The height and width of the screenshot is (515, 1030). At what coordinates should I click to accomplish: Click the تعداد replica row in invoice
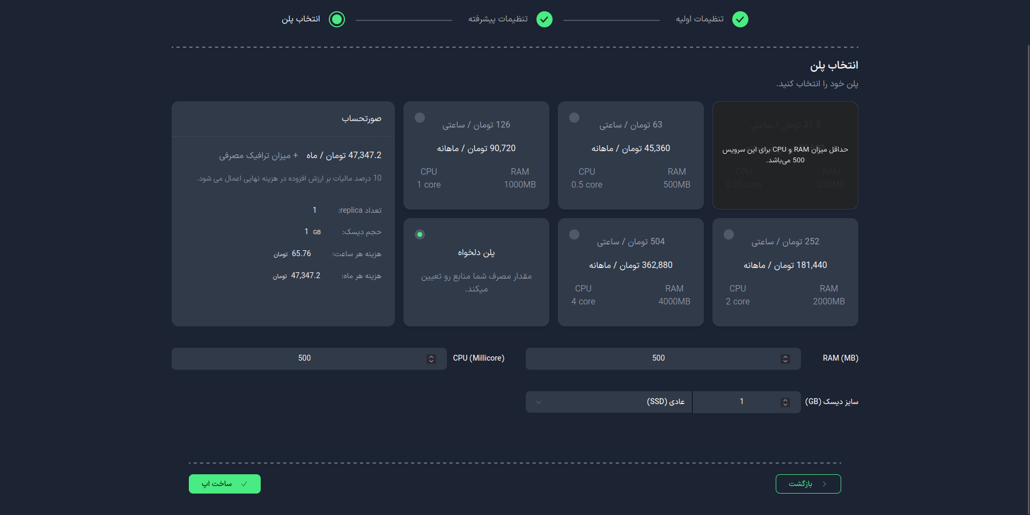pyautogui.click(x=347, y=210)
